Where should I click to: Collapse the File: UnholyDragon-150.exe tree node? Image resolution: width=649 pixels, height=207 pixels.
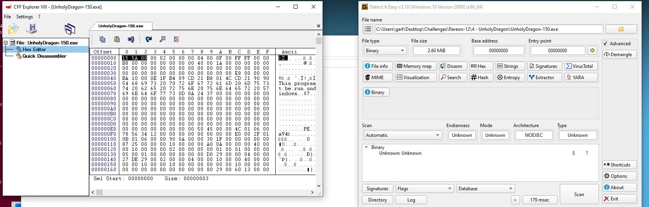[6, 42]
